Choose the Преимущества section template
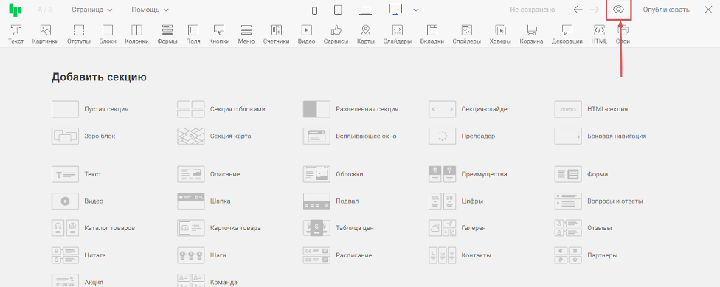This screenshot has height=287, width=720. 468,175
